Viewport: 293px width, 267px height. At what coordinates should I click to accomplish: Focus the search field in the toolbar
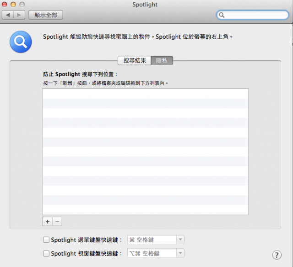coord(253,15)
